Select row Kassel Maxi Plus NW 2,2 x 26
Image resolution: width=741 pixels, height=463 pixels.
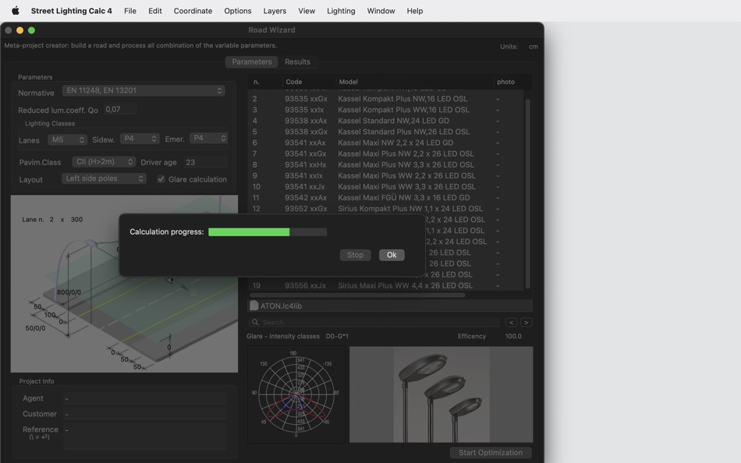pos(385,154)
